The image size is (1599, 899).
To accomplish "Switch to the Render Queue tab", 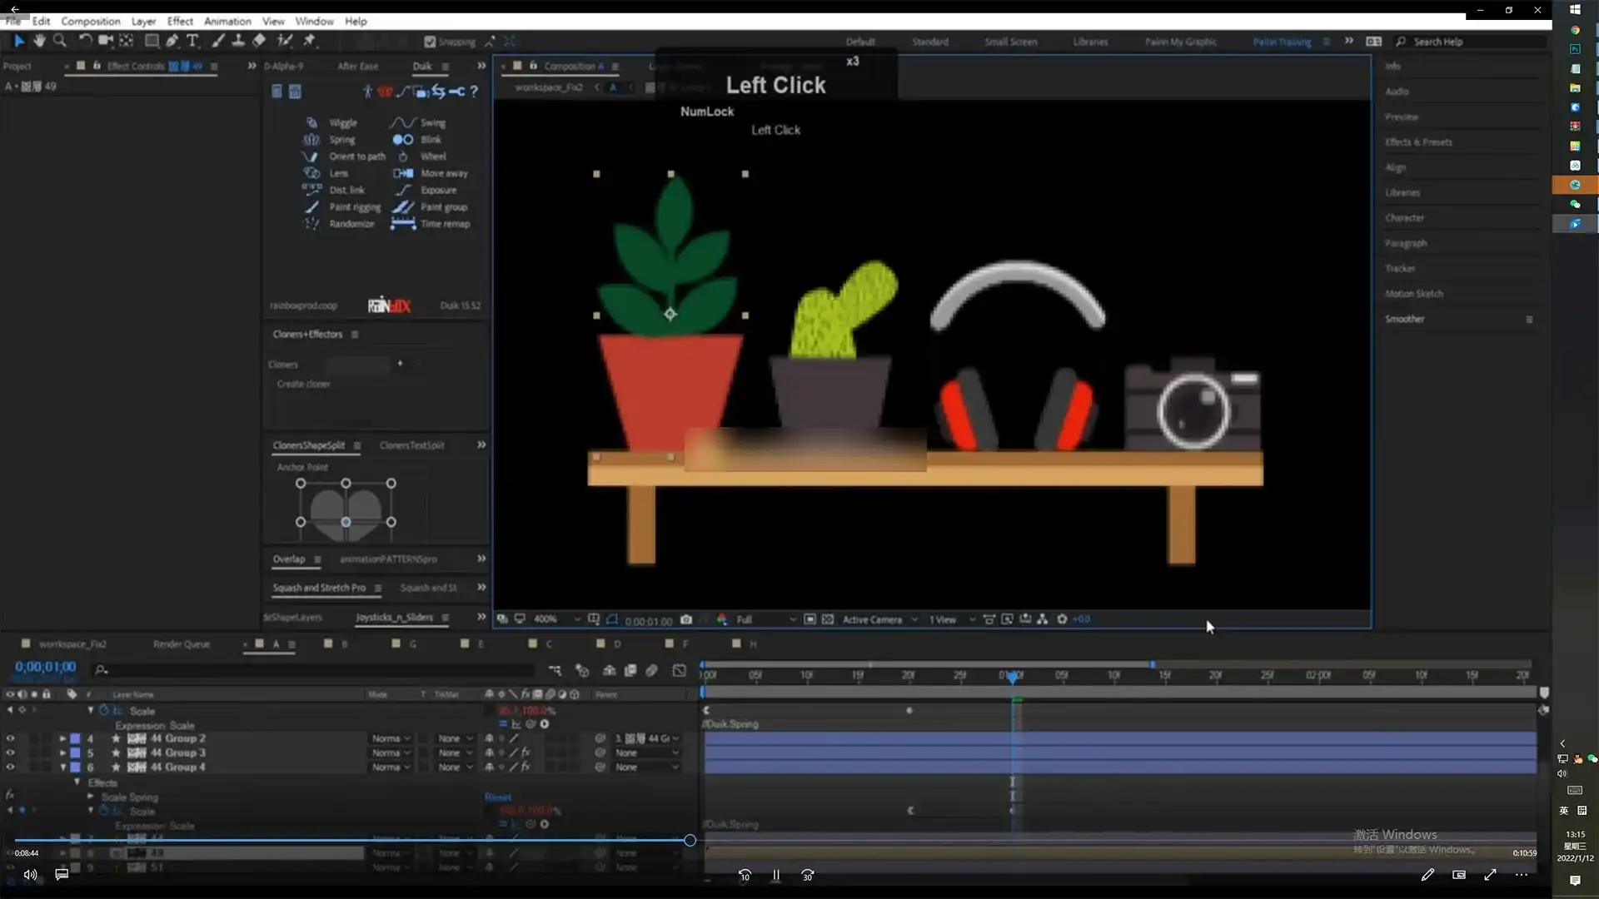I will point(182,644).
